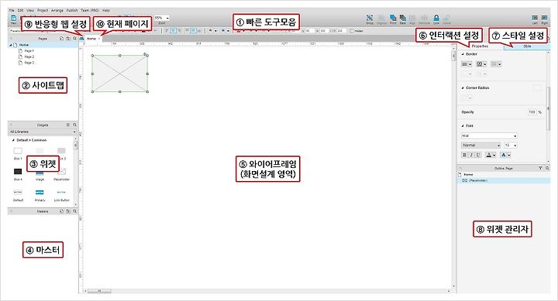Toggle the Left pane layout icon
558x301 pixels.
535,18
